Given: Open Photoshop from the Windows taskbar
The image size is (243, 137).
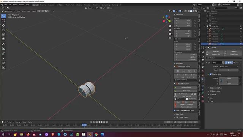Looking at the screenshot, I should pyautogui.click(x=71, y=134).
